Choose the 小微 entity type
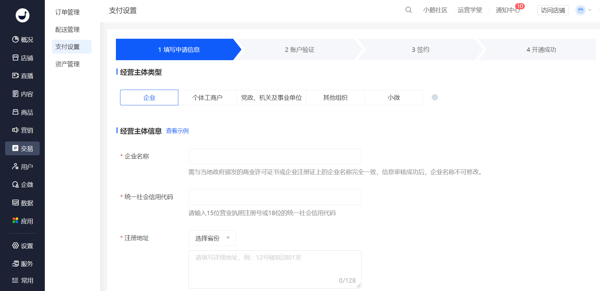 394,98
